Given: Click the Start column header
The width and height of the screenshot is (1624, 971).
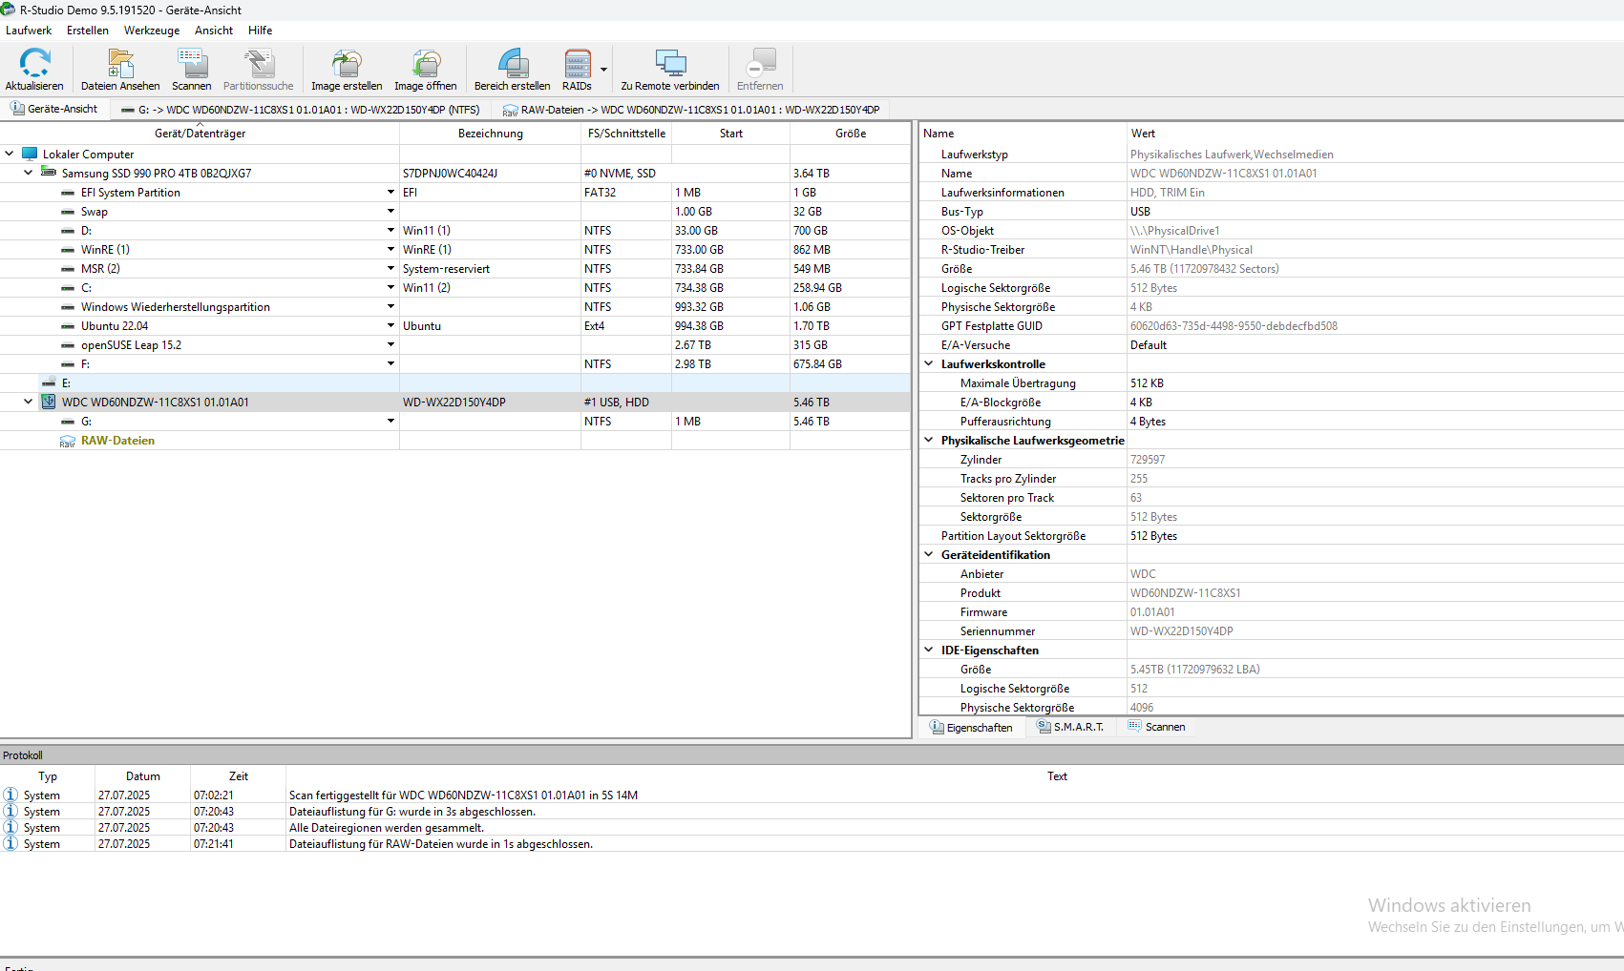Looking at the screenshot, I should [731, 134].
